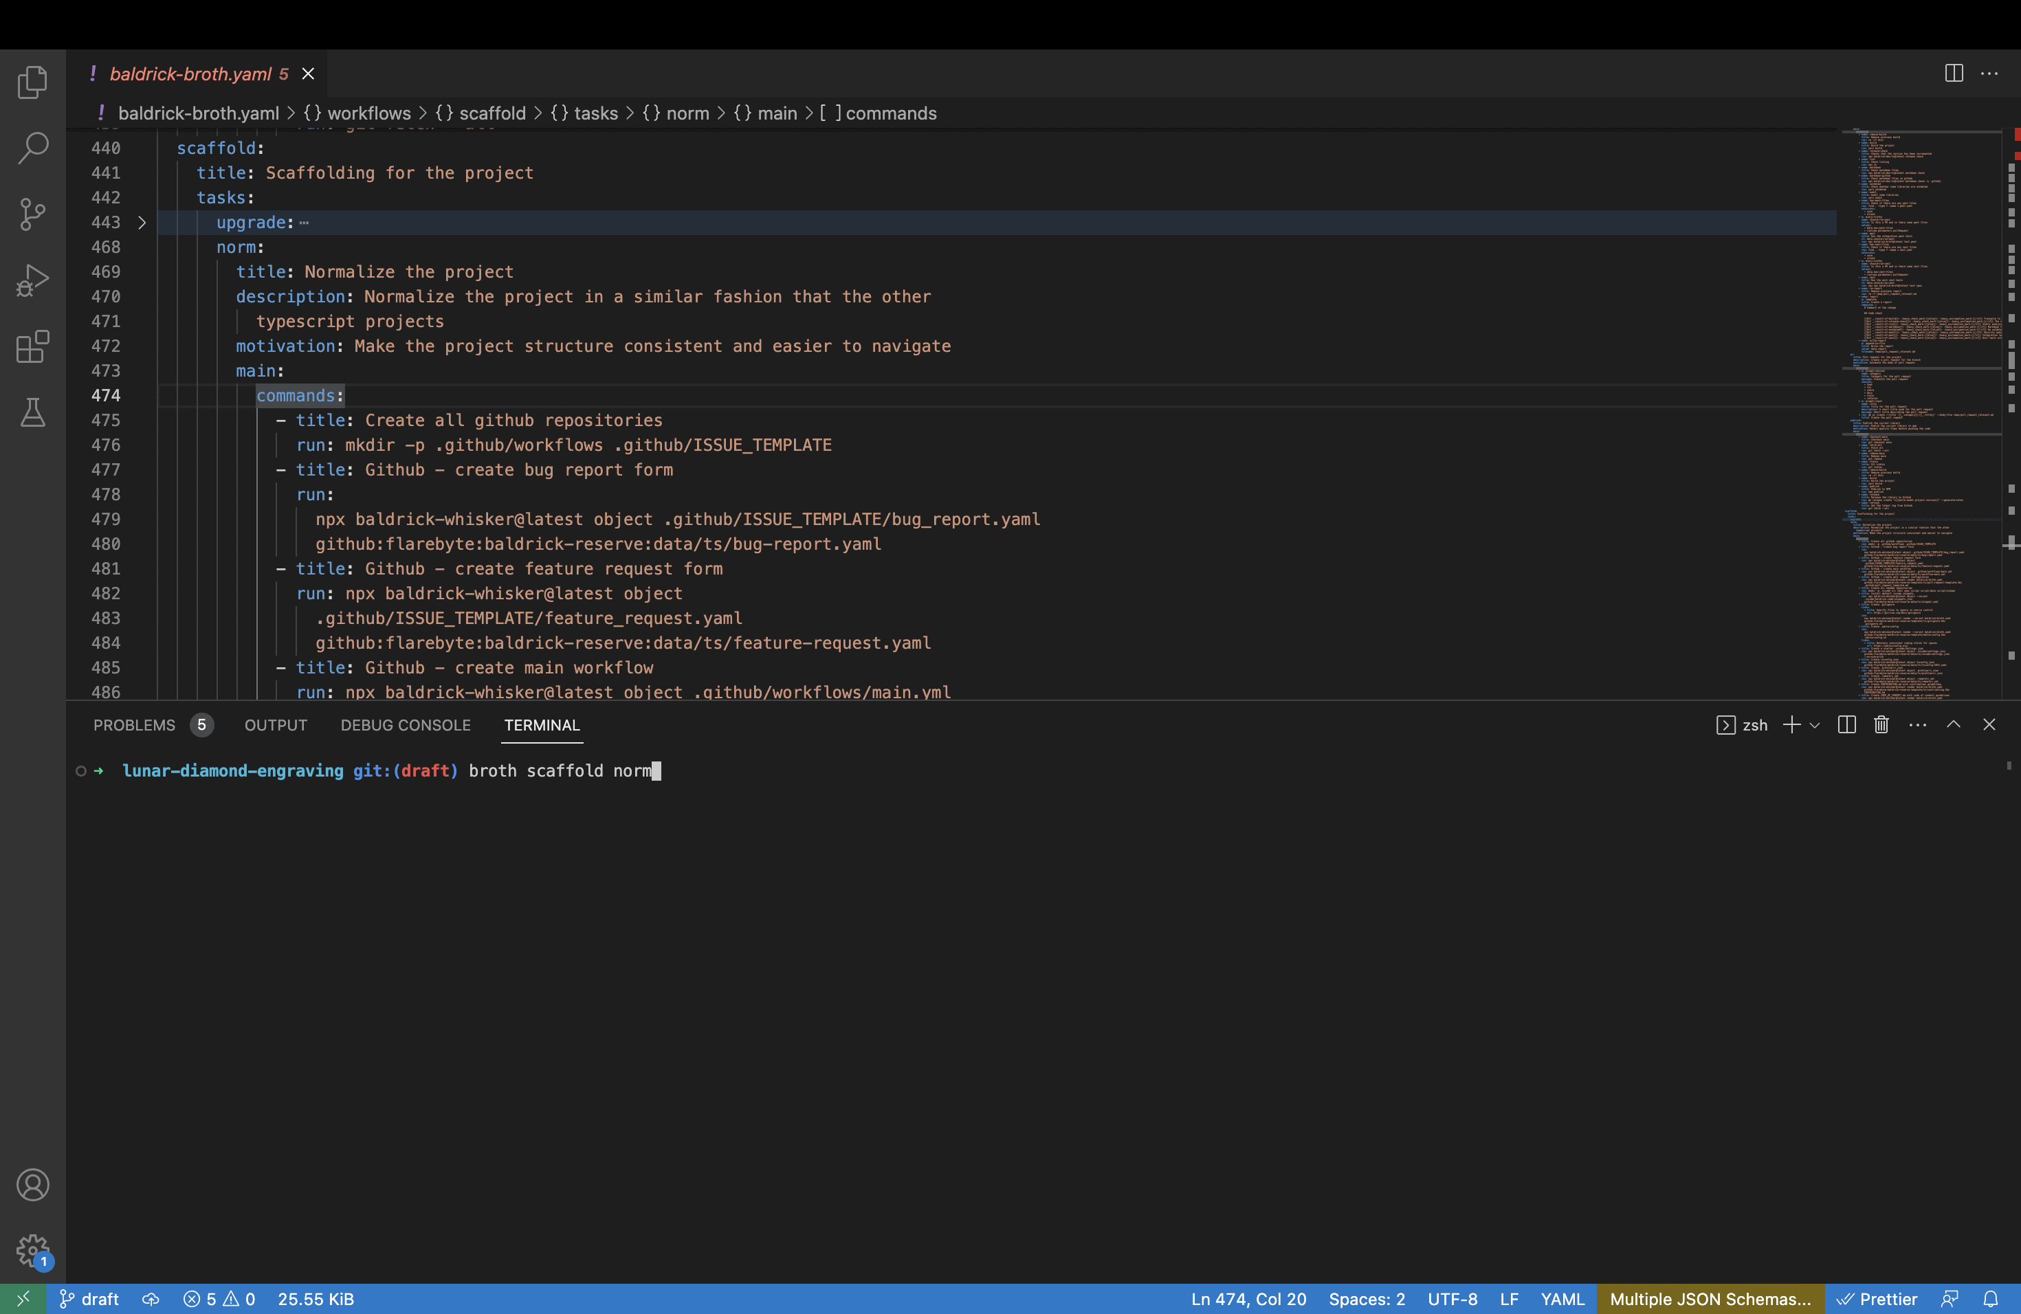
Task: Open the Testing panel flask icon
Action: point(32,412)
